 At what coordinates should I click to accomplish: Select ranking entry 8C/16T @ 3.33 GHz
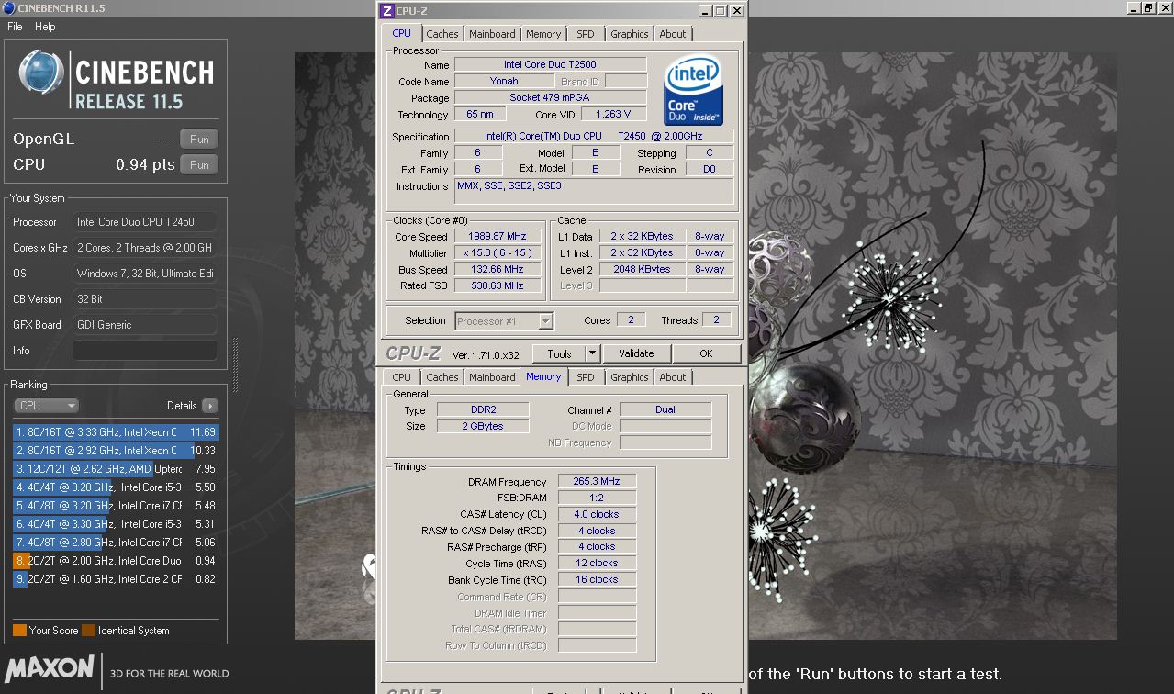(x=116, y=432)
